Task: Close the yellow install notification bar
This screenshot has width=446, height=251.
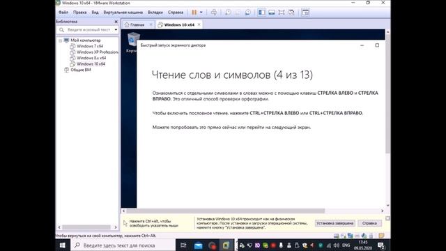Action: [x=387, y=218]
